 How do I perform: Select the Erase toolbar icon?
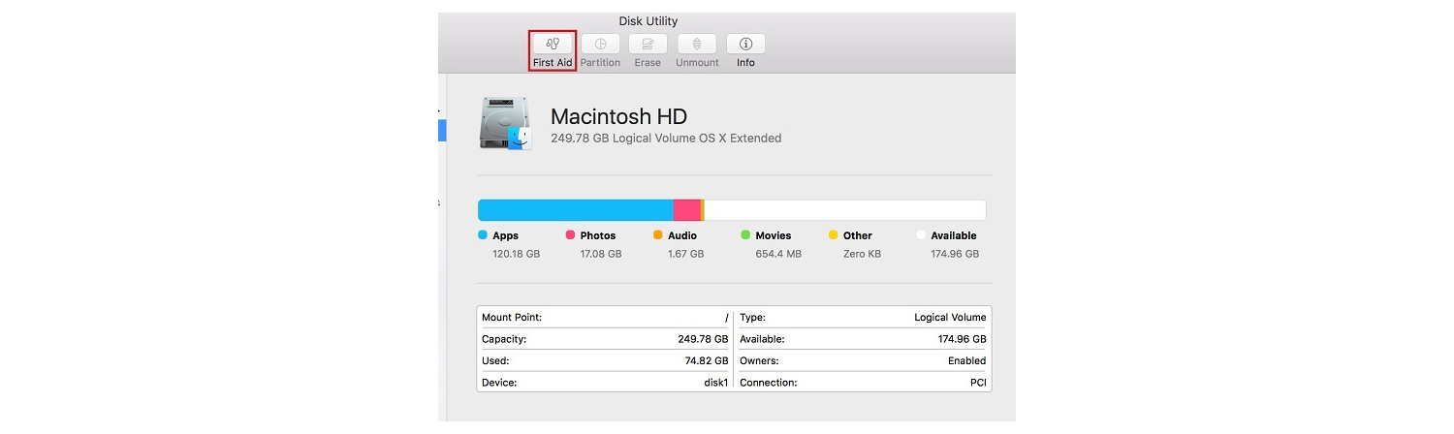tap(648, 45)
